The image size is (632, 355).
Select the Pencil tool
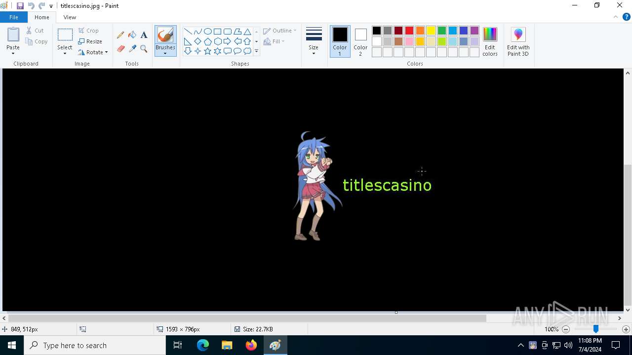(x=120, y=35)
